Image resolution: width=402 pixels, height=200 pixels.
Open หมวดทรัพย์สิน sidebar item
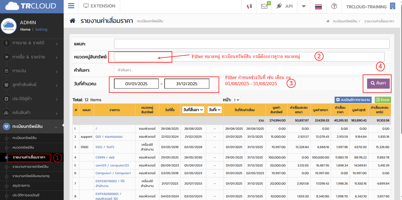pos(23,148)
